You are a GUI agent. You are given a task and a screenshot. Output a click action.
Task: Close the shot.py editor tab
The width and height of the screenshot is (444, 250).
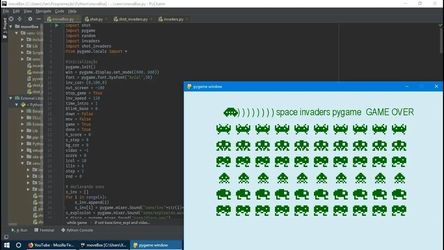(106, 19)
